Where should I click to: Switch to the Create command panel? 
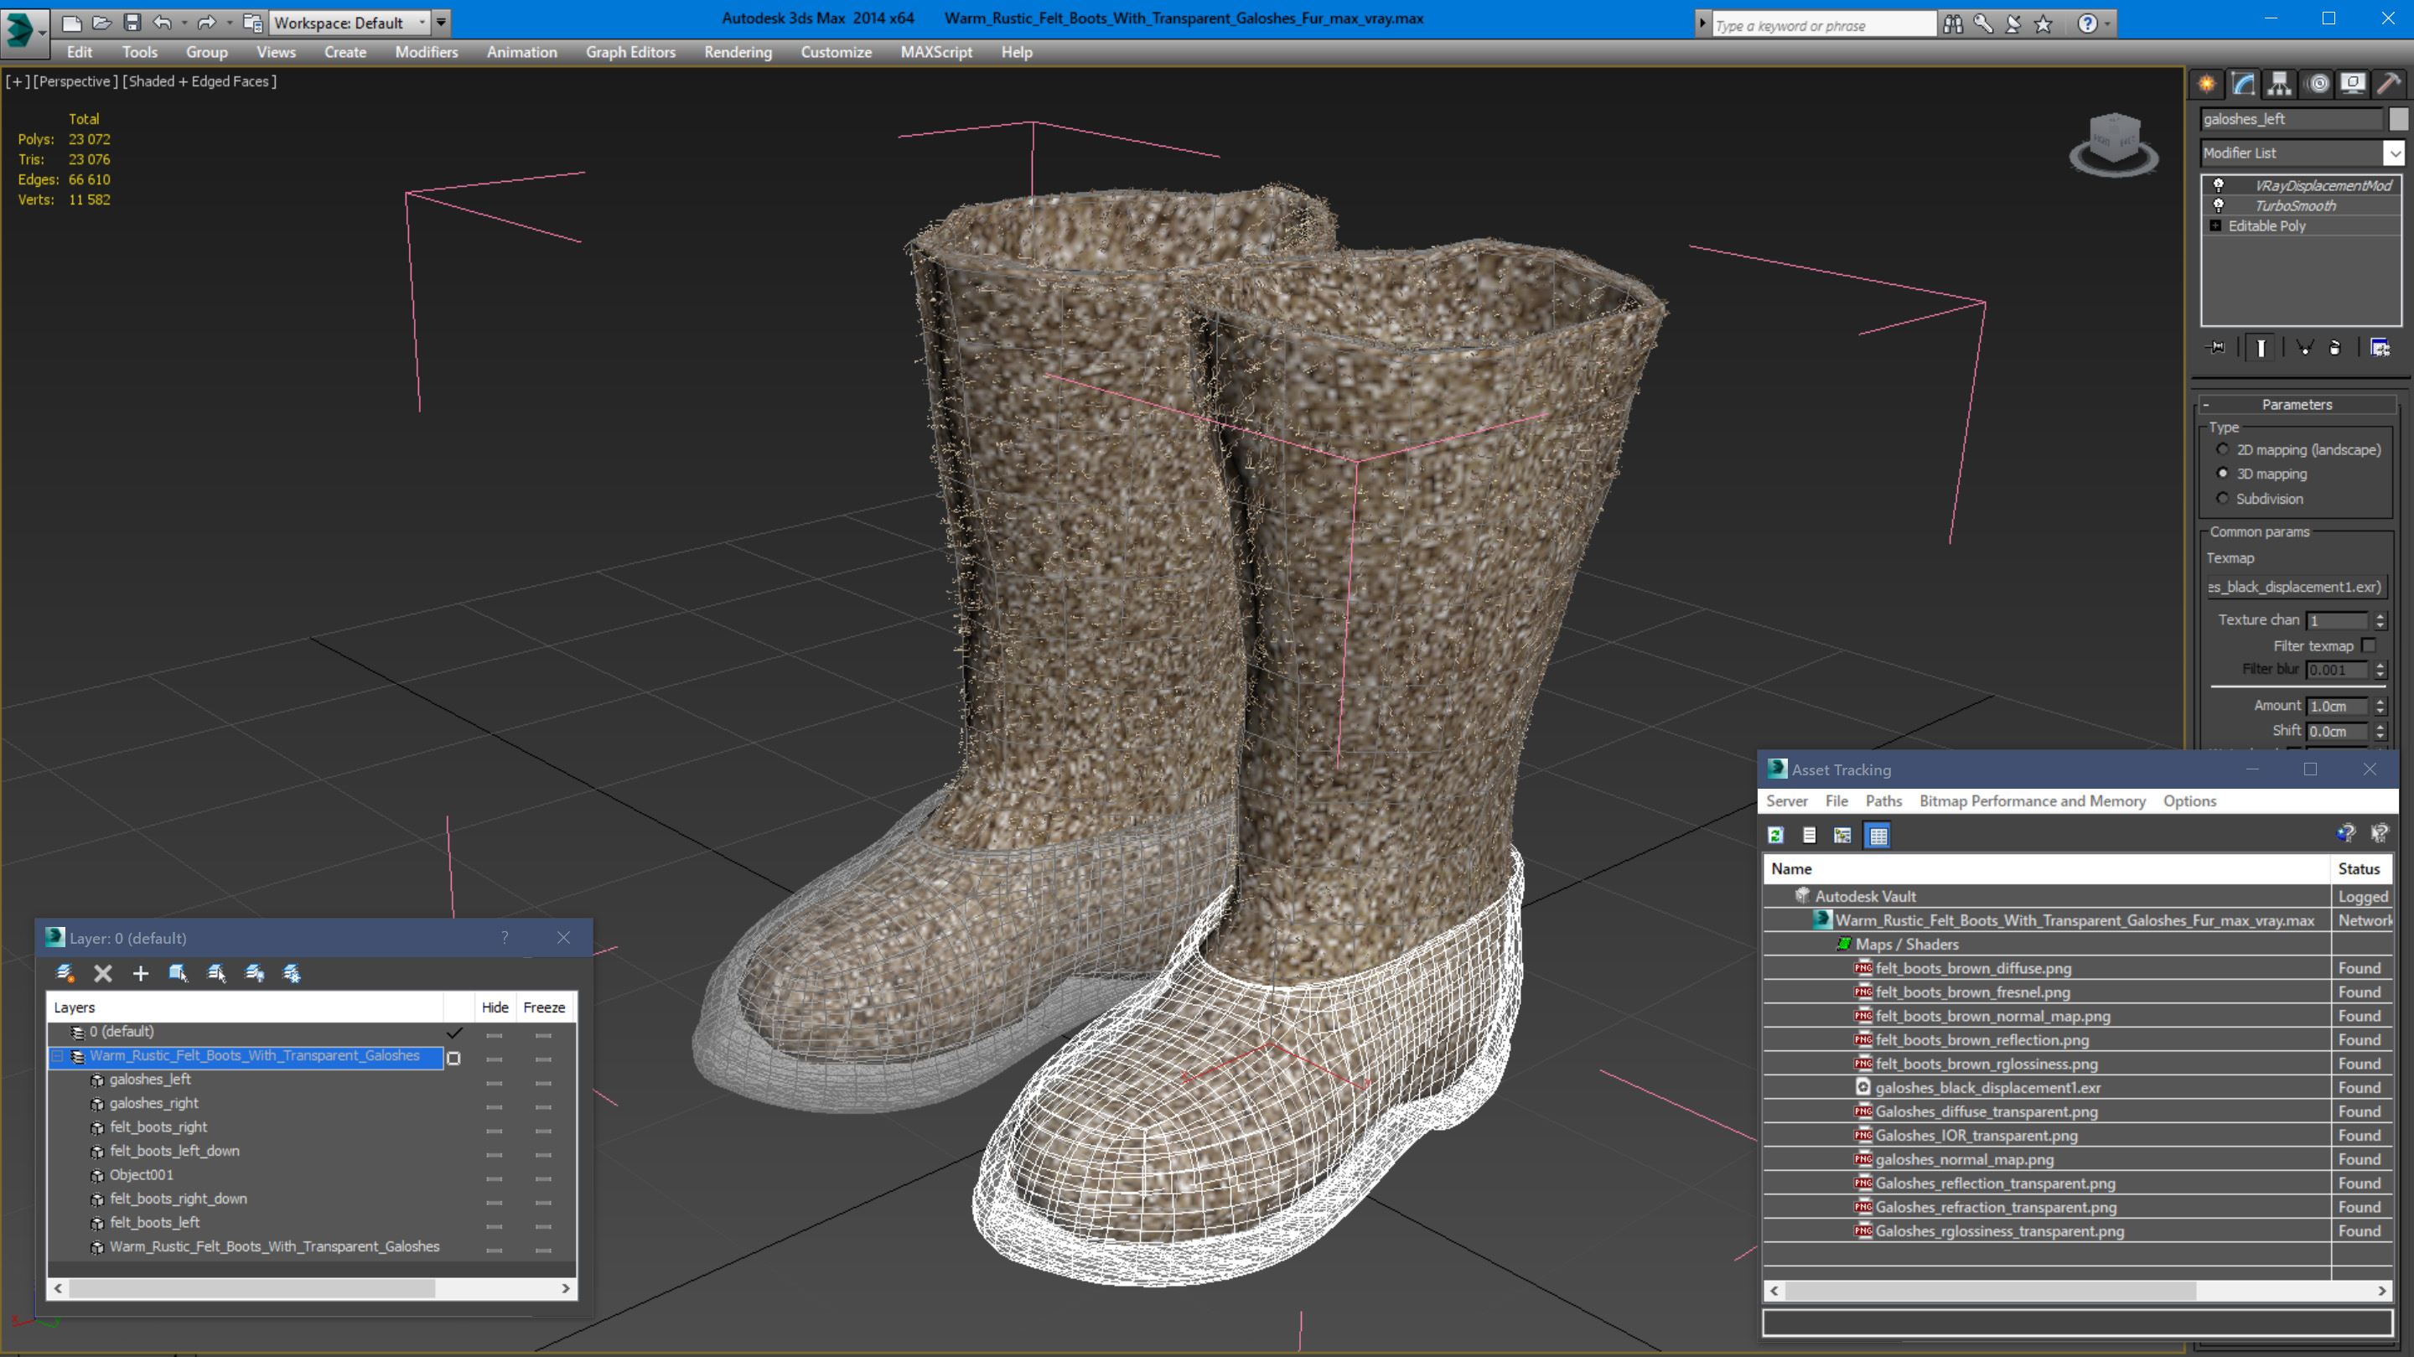(x=2207, y=85)
